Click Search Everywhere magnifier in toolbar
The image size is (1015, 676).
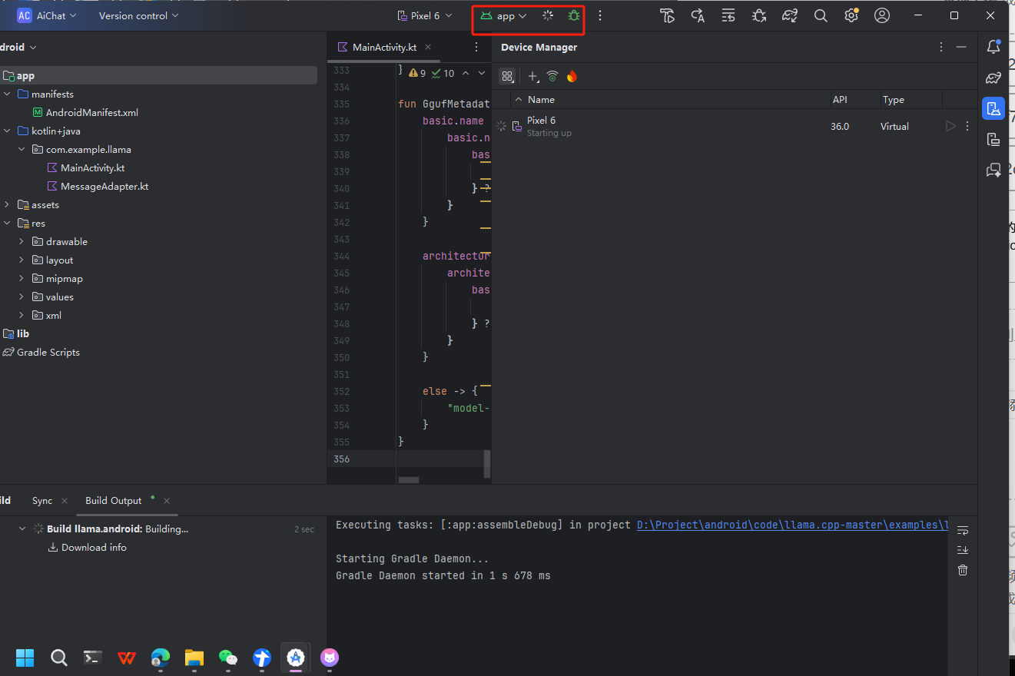(x=821, y=15)
